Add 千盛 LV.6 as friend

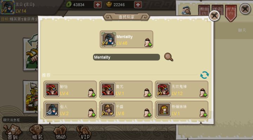point(148,113)
